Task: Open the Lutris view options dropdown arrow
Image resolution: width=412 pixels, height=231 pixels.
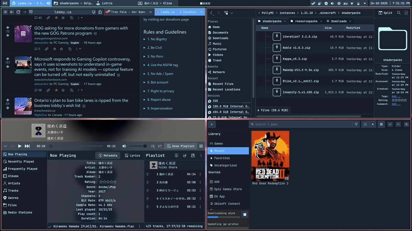Action: point(373,124)
